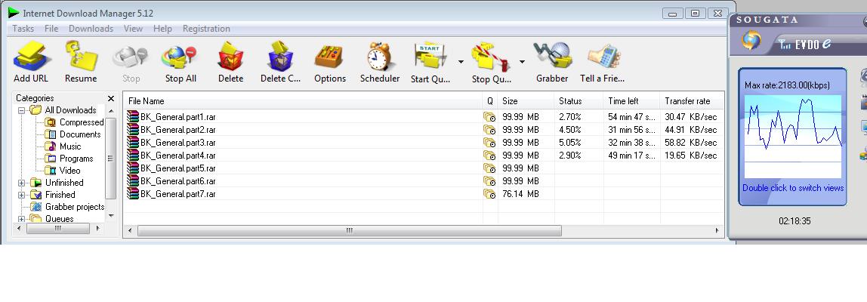This screenshot has width=867, height=302.
Task: Click the Delete toolbar icon
Action: tap(230, 57)
